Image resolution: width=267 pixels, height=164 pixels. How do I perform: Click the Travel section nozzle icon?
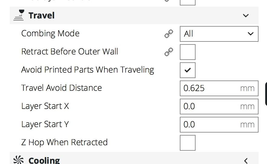(x=19, y=15)
